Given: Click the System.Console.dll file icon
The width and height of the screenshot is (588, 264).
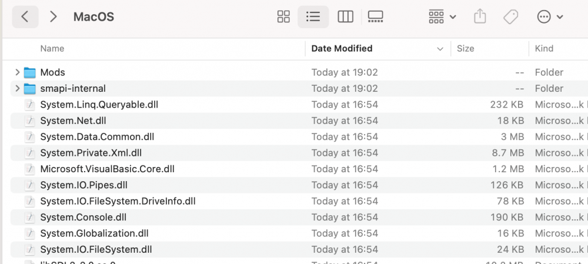Looking at the screenshot, I should (x=30, y=217).
